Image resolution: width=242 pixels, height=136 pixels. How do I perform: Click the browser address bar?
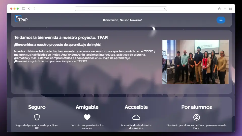pos(120,9)
